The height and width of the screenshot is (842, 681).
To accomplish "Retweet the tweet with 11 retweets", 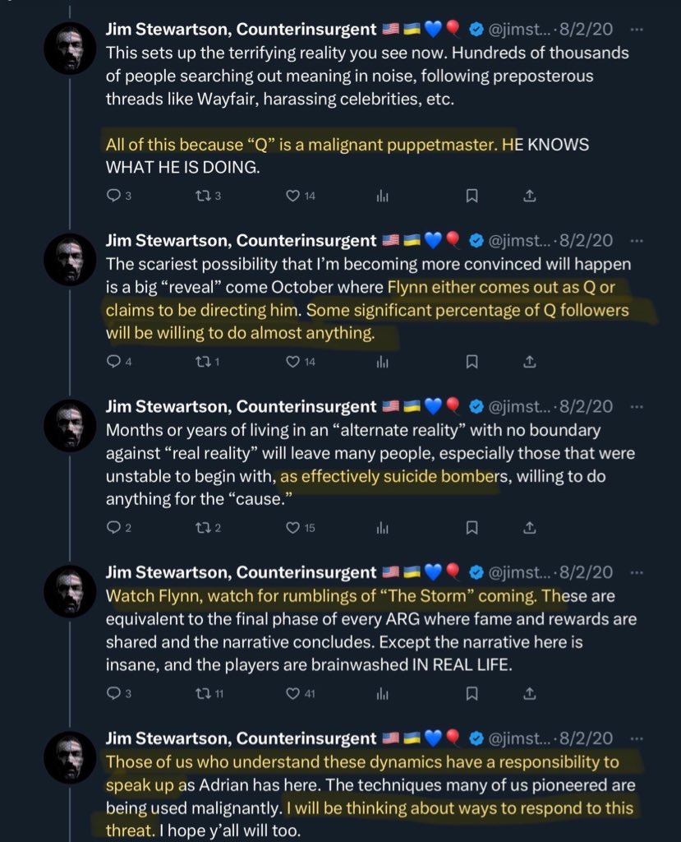I will coord(209,693).
